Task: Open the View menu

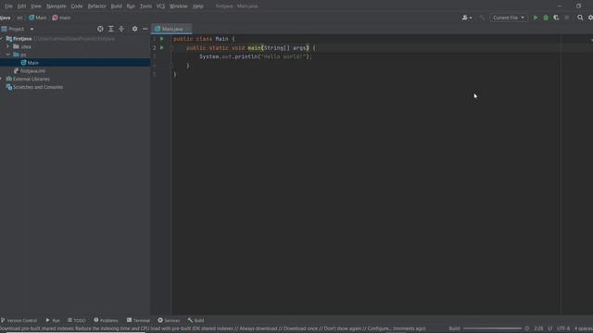Action: pyautogui.click(x=36, y=6)
